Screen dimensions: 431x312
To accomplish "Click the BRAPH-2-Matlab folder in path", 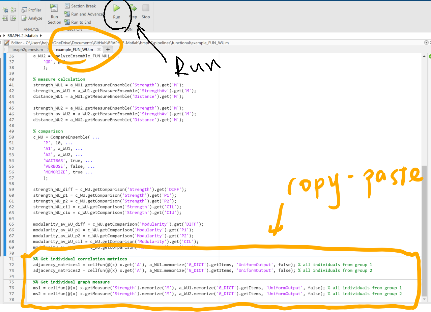I will (x=23, y=35).
